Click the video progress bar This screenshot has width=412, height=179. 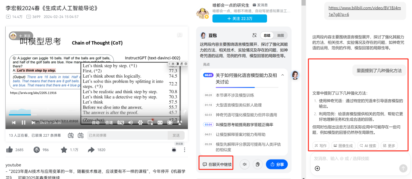click(x=97, y=115)
